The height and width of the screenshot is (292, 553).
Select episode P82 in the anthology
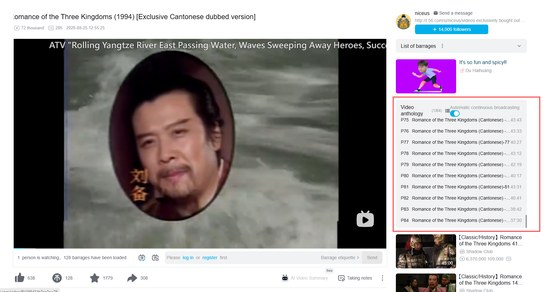tap(461, 198)
